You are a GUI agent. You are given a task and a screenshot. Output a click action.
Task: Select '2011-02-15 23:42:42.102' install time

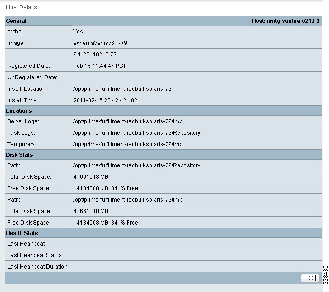tap(105, 100)
